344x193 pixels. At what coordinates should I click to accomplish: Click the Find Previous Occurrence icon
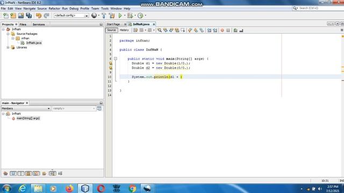[166, 30]
